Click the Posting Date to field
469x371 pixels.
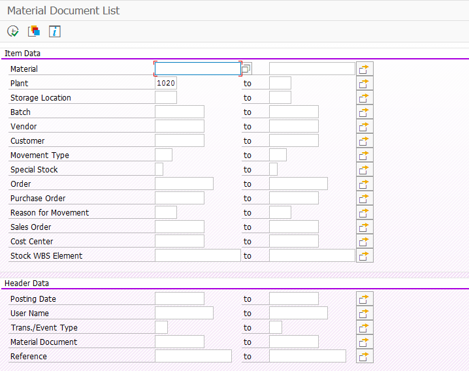tap(294, 298)
